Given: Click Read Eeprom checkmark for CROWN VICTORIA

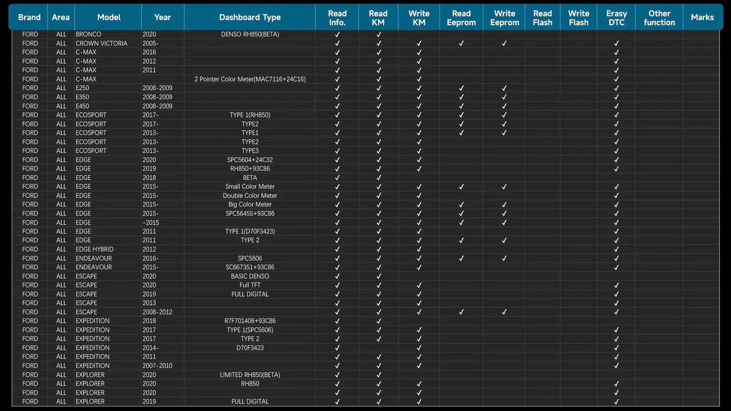Looking at the screenshot, I should pos(461,43).
